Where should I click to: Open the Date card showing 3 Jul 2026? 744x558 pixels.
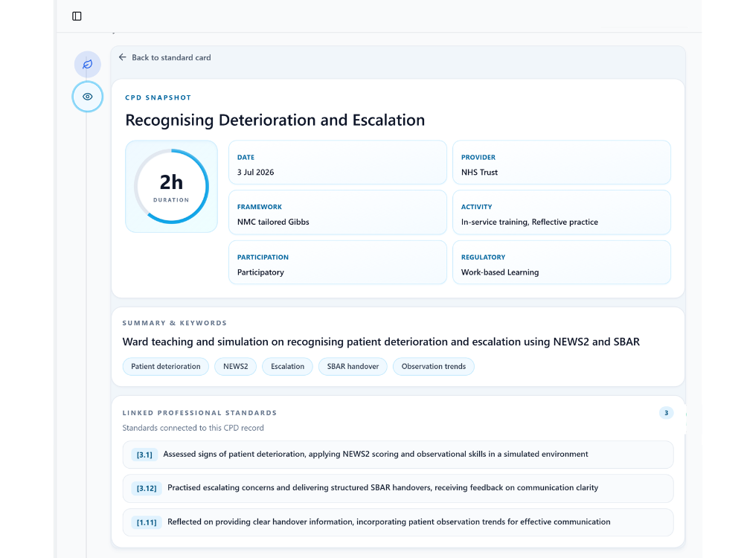point(337,162)
